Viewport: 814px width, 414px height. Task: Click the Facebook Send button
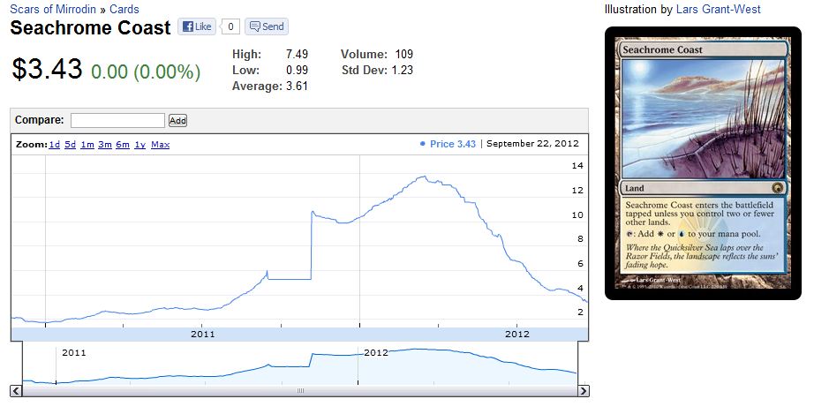click(x=266, y=26)
